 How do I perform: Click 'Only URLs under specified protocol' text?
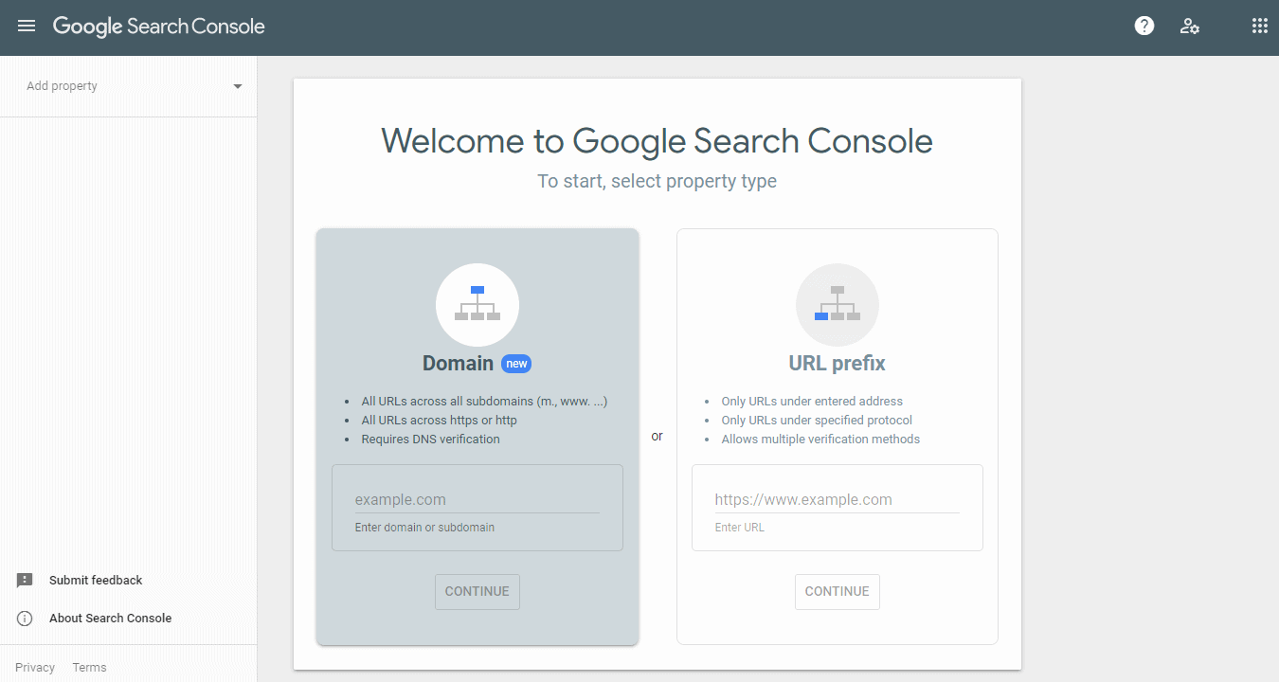817,421
